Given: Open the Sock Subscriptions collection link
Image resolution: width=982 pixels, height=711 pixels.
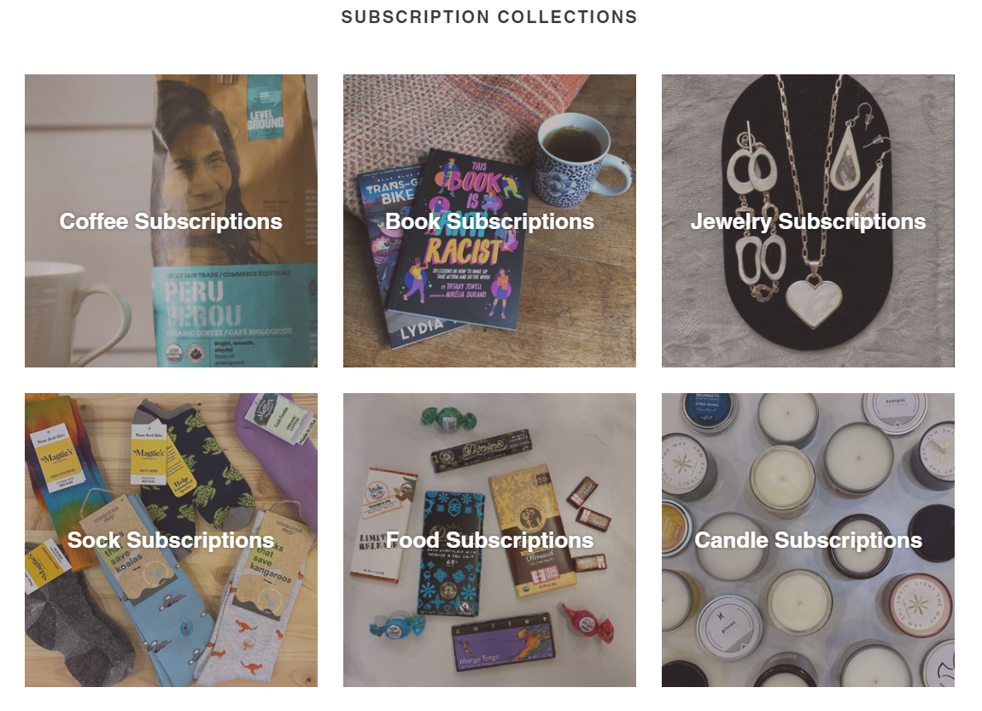Looking at the screenshot, I should (x=171, y=540).
